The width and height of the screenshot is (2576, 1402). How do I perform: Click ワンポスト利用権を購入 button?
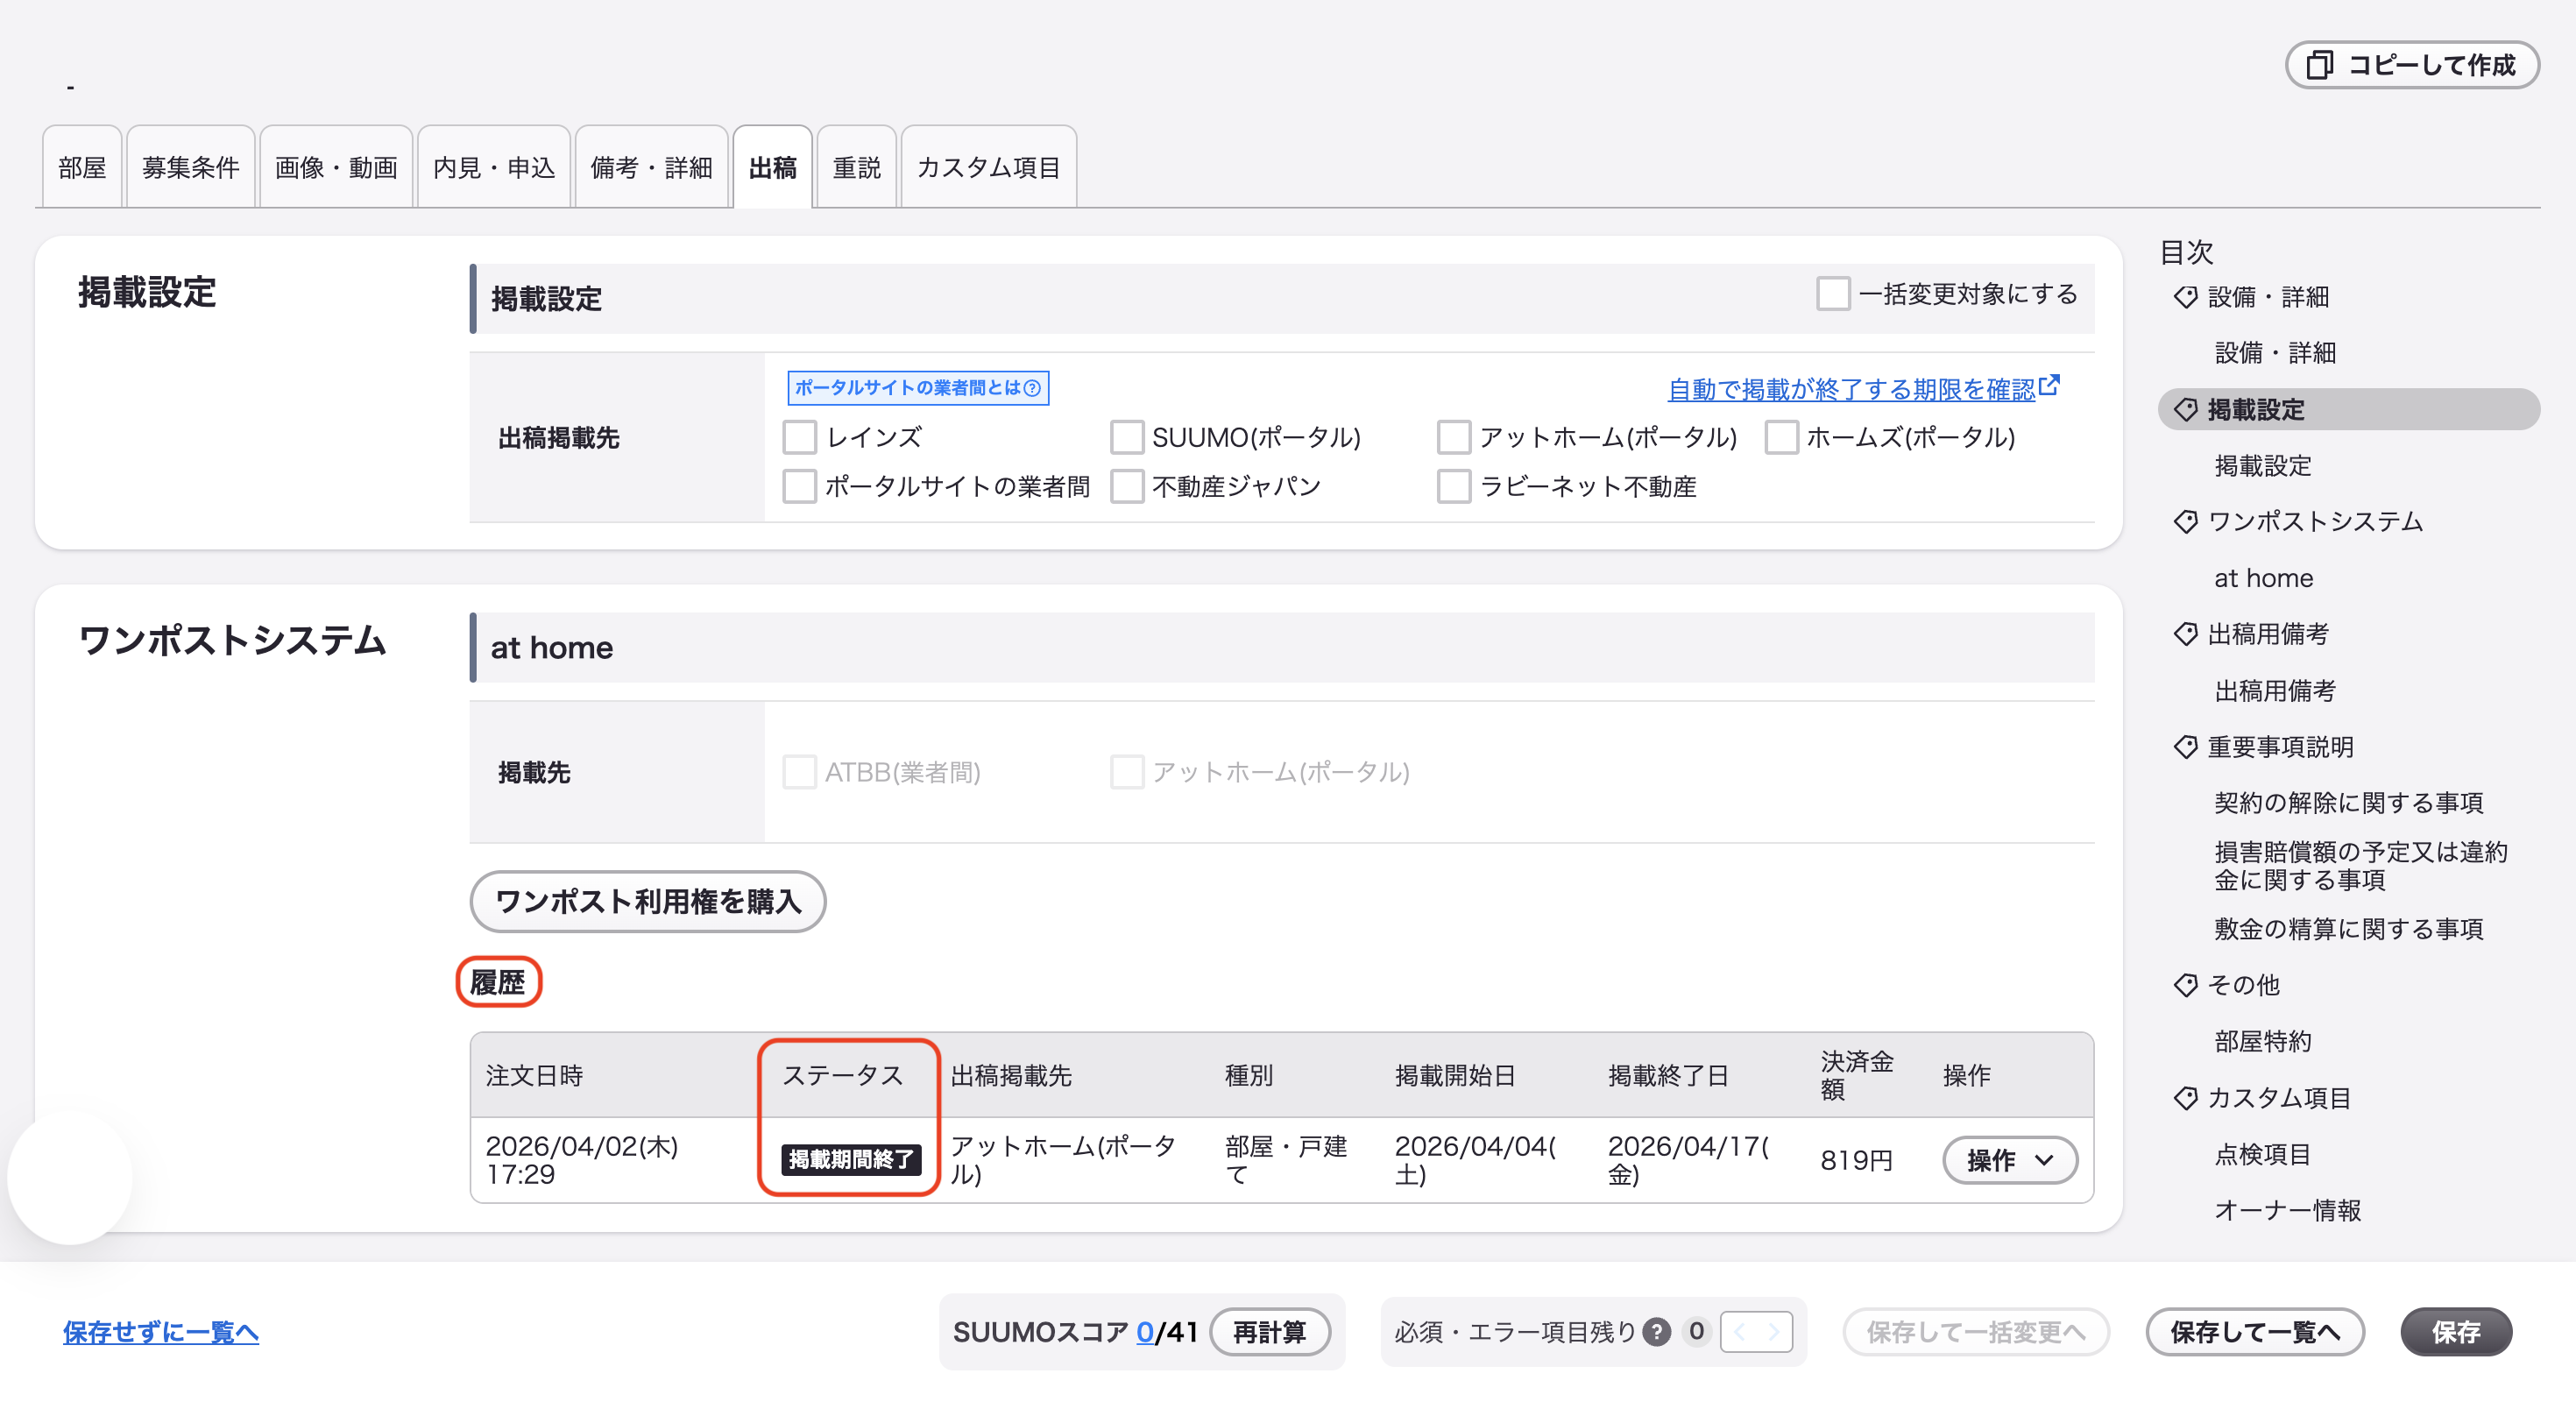click(648, 901)
